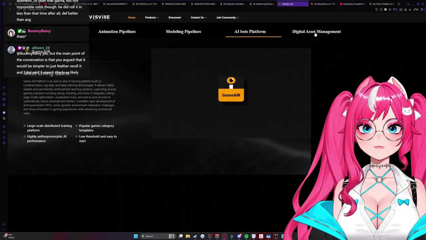Open Spotify from taskbar
The width and height of the screenshot is (426, 240).
tap(246, 236)
